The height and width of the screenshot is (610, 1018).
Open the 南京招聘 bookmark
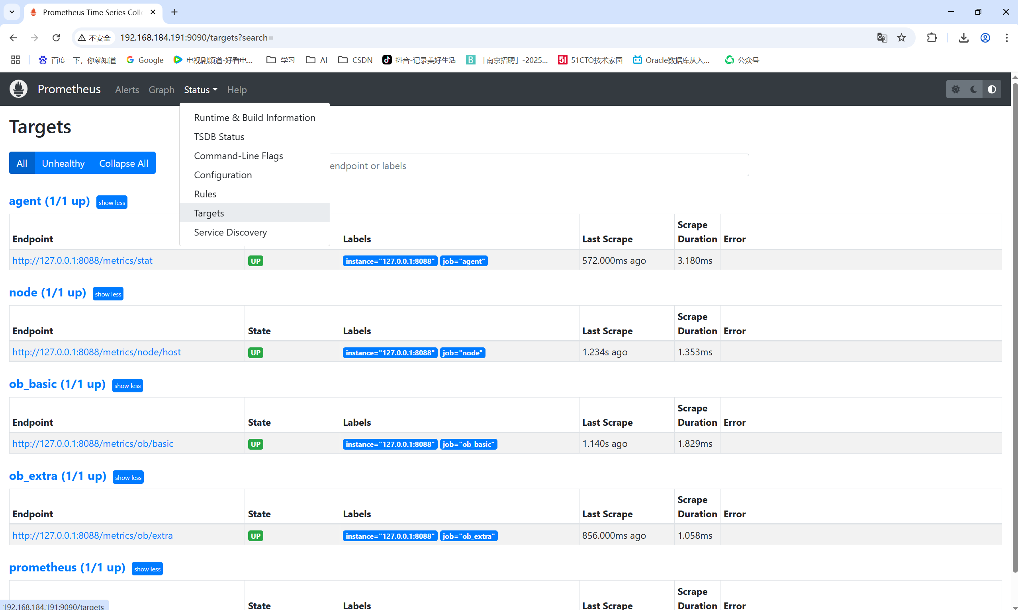click(x=507, y=60)
